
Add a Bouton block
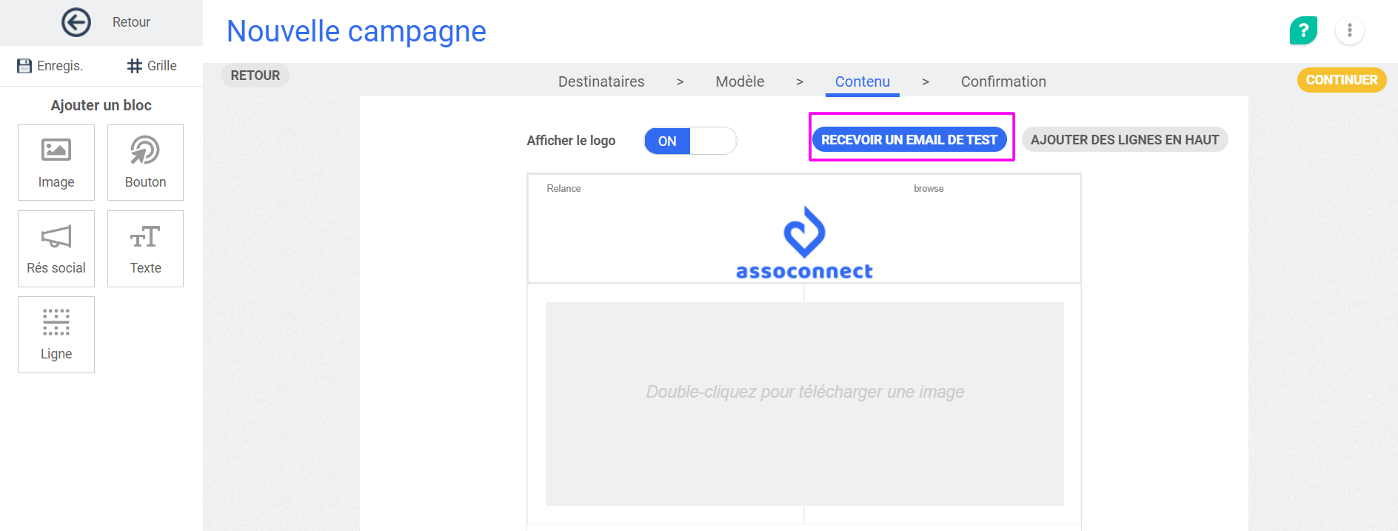point(145,162)
